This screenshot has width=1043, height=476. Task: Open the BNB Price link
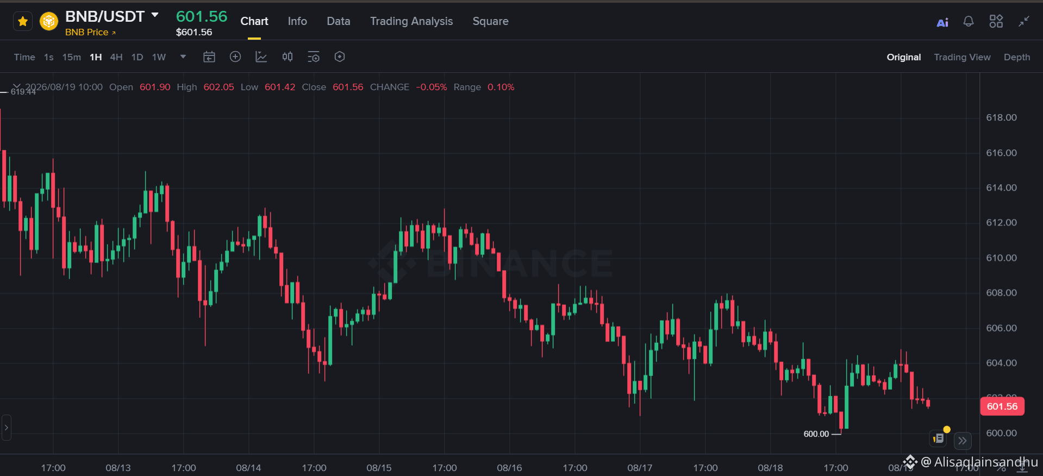click(x=90, y=33)
